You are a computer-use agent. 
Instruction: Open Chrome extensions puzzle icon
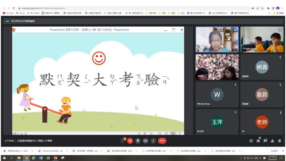click(268, 8)
